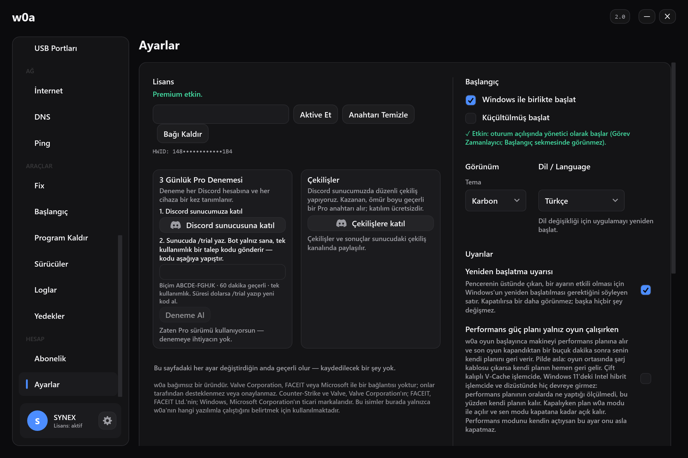Focus the trial code input field

tap(222, 272)
